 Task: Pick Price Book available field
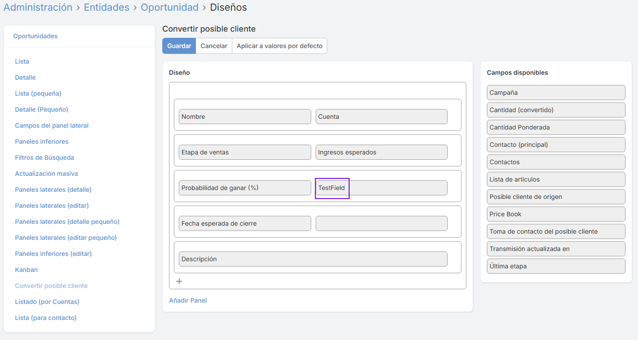point(556,214)
